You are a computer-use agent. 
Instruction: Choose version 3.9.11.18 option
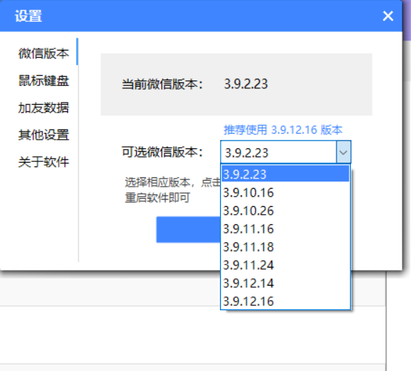point(285,247)
